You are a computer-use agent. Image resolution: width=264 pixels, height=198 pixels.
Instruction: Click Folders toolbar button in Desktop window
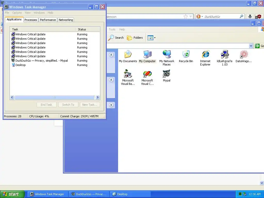pyautogui.click(x=135, y=38)
